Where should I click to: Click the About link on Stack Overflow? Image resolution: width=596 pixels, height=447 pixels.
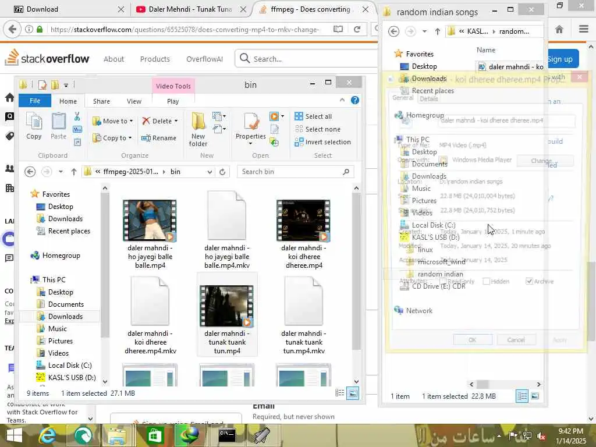pos(113,59)
